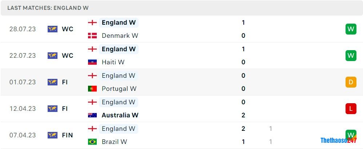Open England W in the Haiti match
The height and width of the screenshot is (149, 363).
pyautogui.click(x=119, y=49)
